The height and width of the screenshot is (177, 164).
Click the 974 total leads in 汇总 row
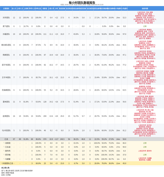[45, 139]
